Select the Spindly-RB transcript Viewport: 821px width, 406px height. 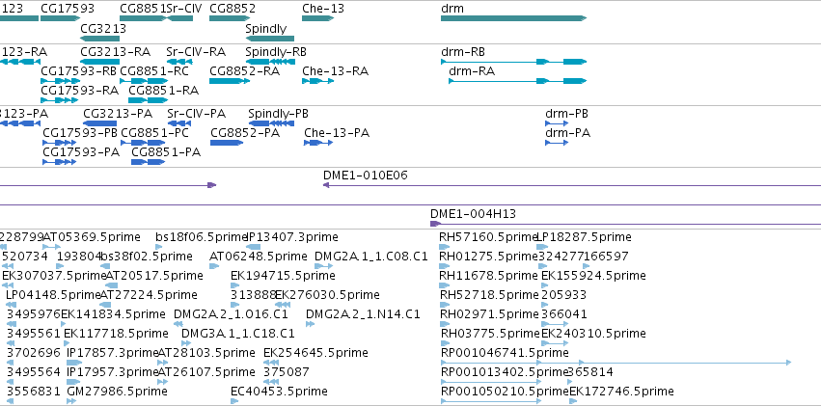[x=270, y=62]
